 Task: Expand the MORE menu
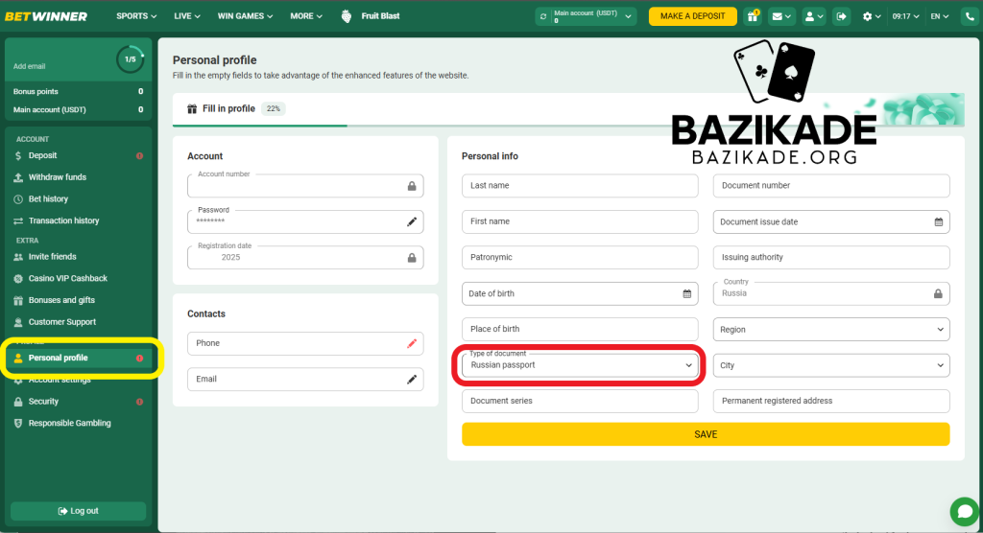(306, 16)
